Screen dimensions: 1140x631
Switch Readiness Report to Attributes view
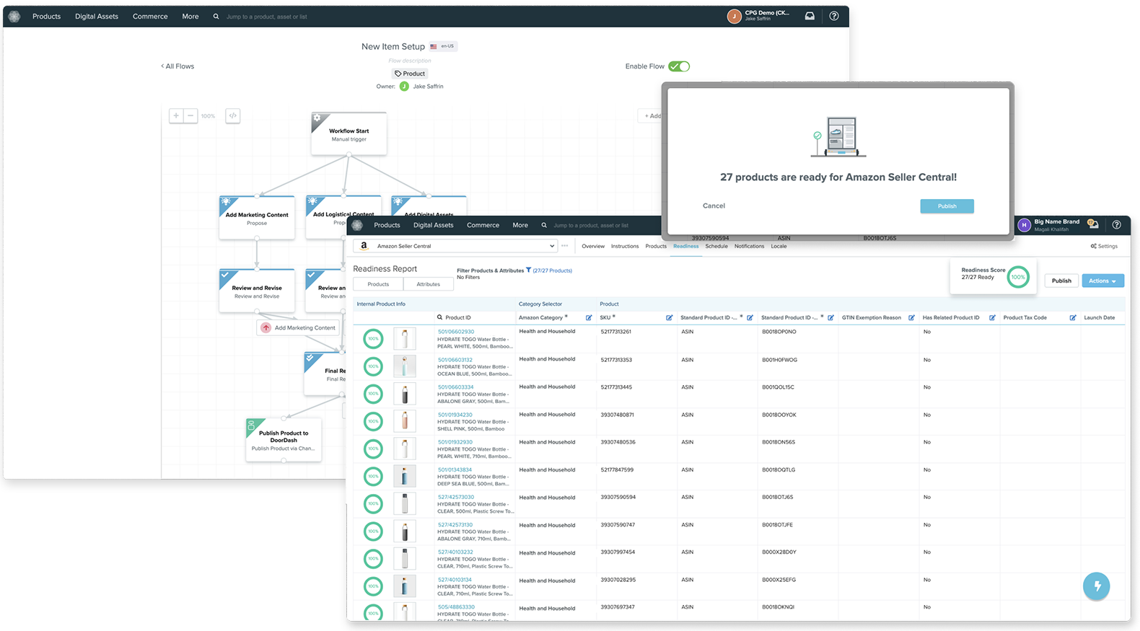coord(429,284)
